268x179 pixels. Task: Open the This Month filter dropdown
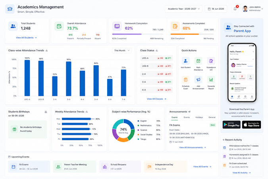(122, 51)
